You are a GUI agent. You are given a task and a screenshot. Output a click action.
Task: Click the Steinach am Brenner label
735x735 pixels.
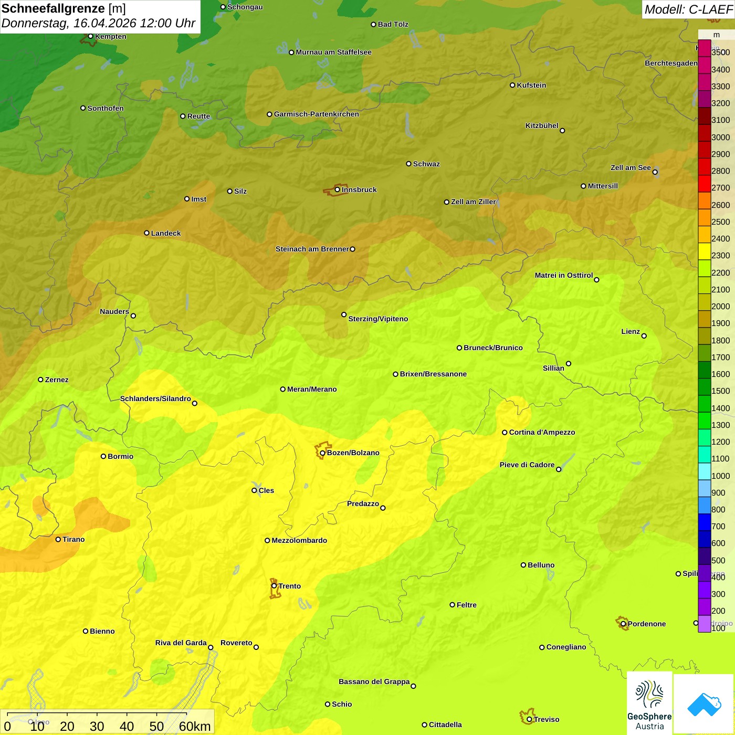point(312,249)
